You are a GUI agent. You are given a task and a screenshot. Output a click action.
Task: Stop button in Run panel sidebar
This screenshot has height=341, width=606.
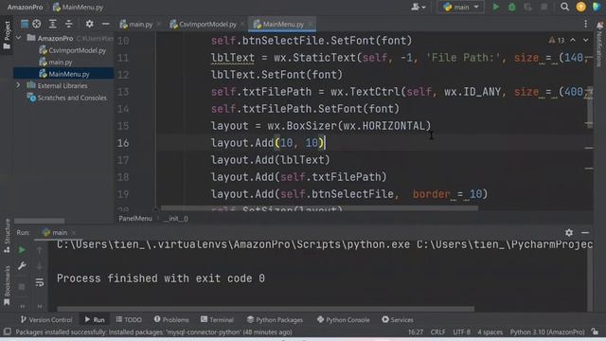pos(22,286)
